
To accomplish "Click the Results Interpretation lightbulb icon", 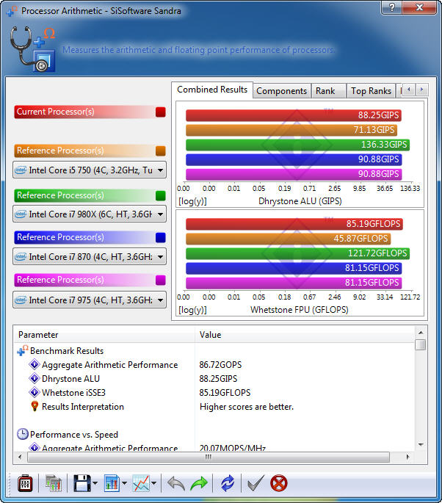I will (35, 407).
